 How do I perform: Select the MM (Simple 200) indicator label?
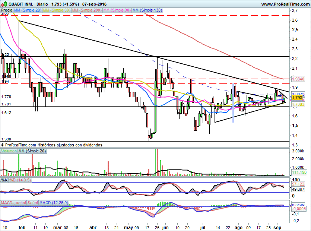click(x=86, y=10)
